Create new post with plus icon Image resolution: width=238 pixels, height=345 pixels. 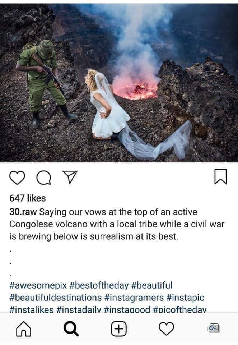click(119, 329)
